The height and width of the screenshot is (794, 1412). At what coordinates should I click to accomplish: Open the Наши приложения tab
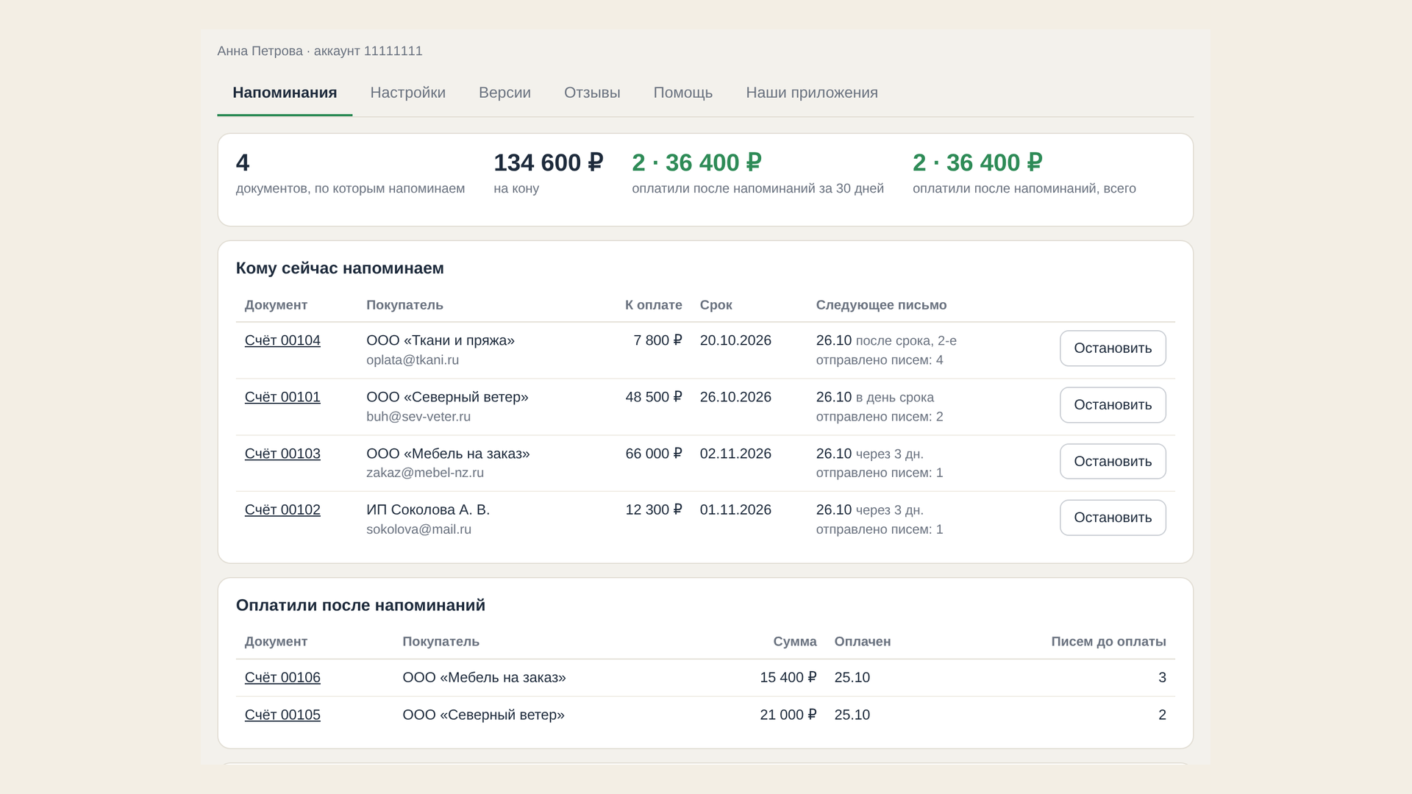pos(812,93)
